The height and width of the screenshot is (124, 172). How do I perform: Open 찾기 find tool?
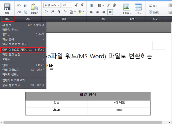coord(153,5)
